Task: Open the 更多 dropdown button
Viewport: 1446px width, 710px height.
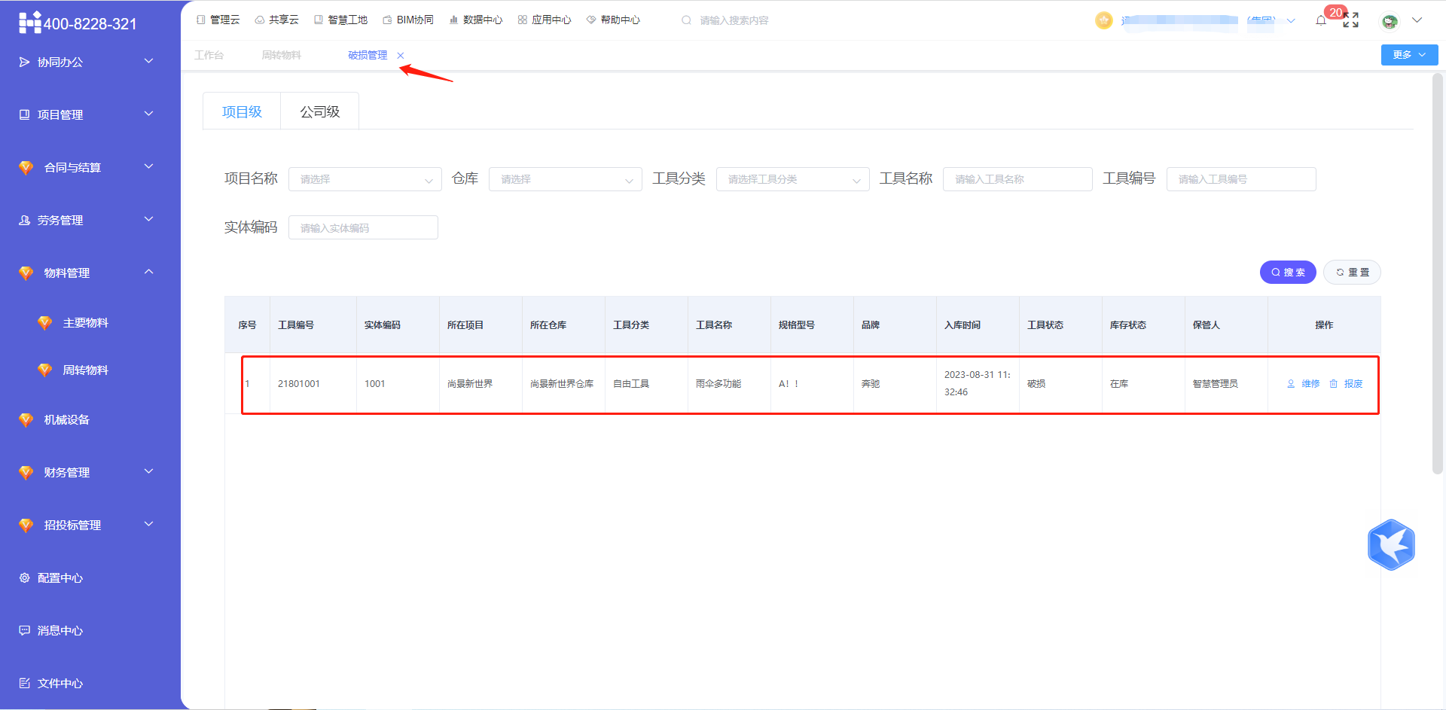Action: click(1409, 55)
